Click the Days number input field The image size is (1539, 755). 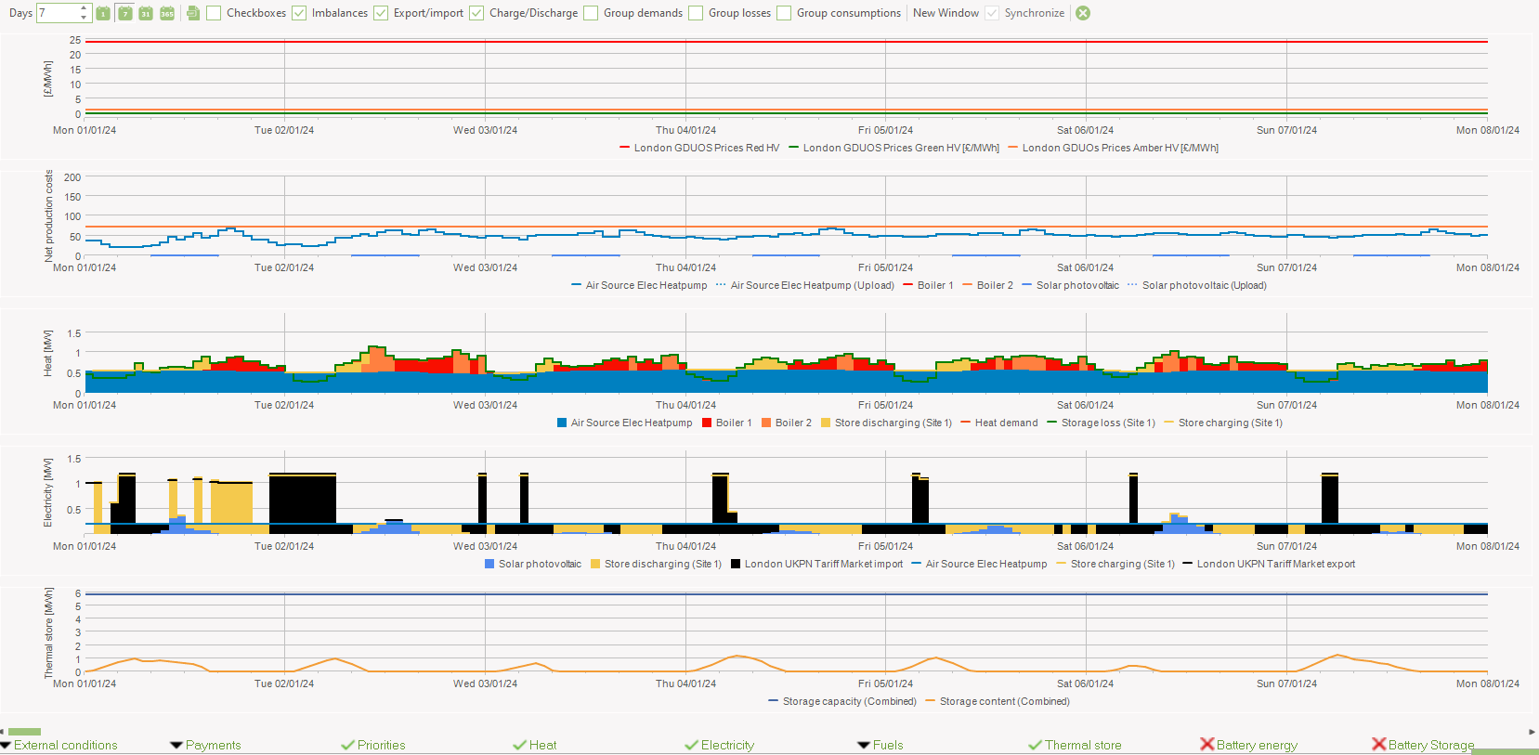[58, 13]
